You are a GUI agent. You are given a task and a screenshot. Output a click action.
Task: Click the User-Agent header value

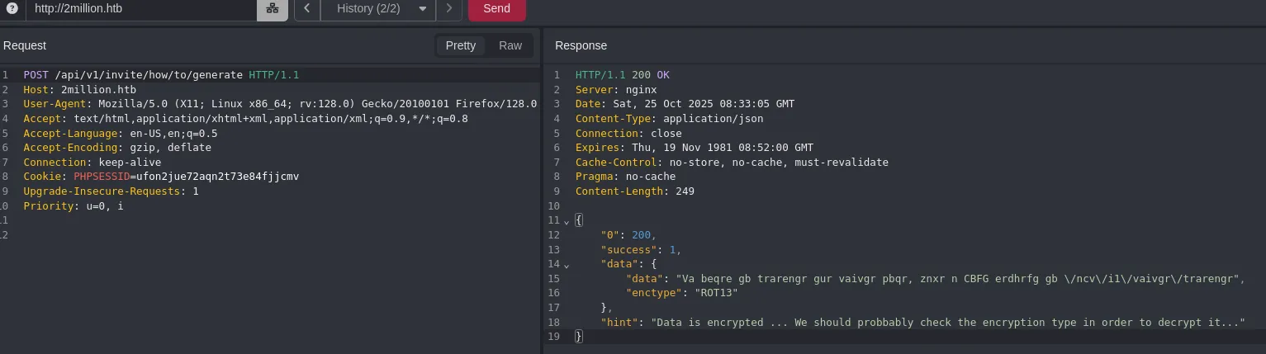point(314,104)
